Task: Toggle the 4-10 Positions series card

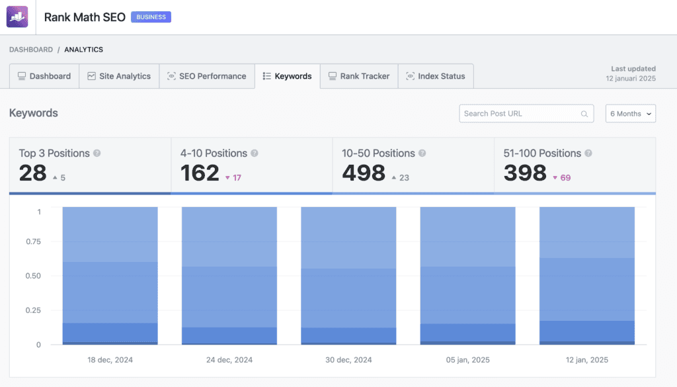Action: click(251, 165)
